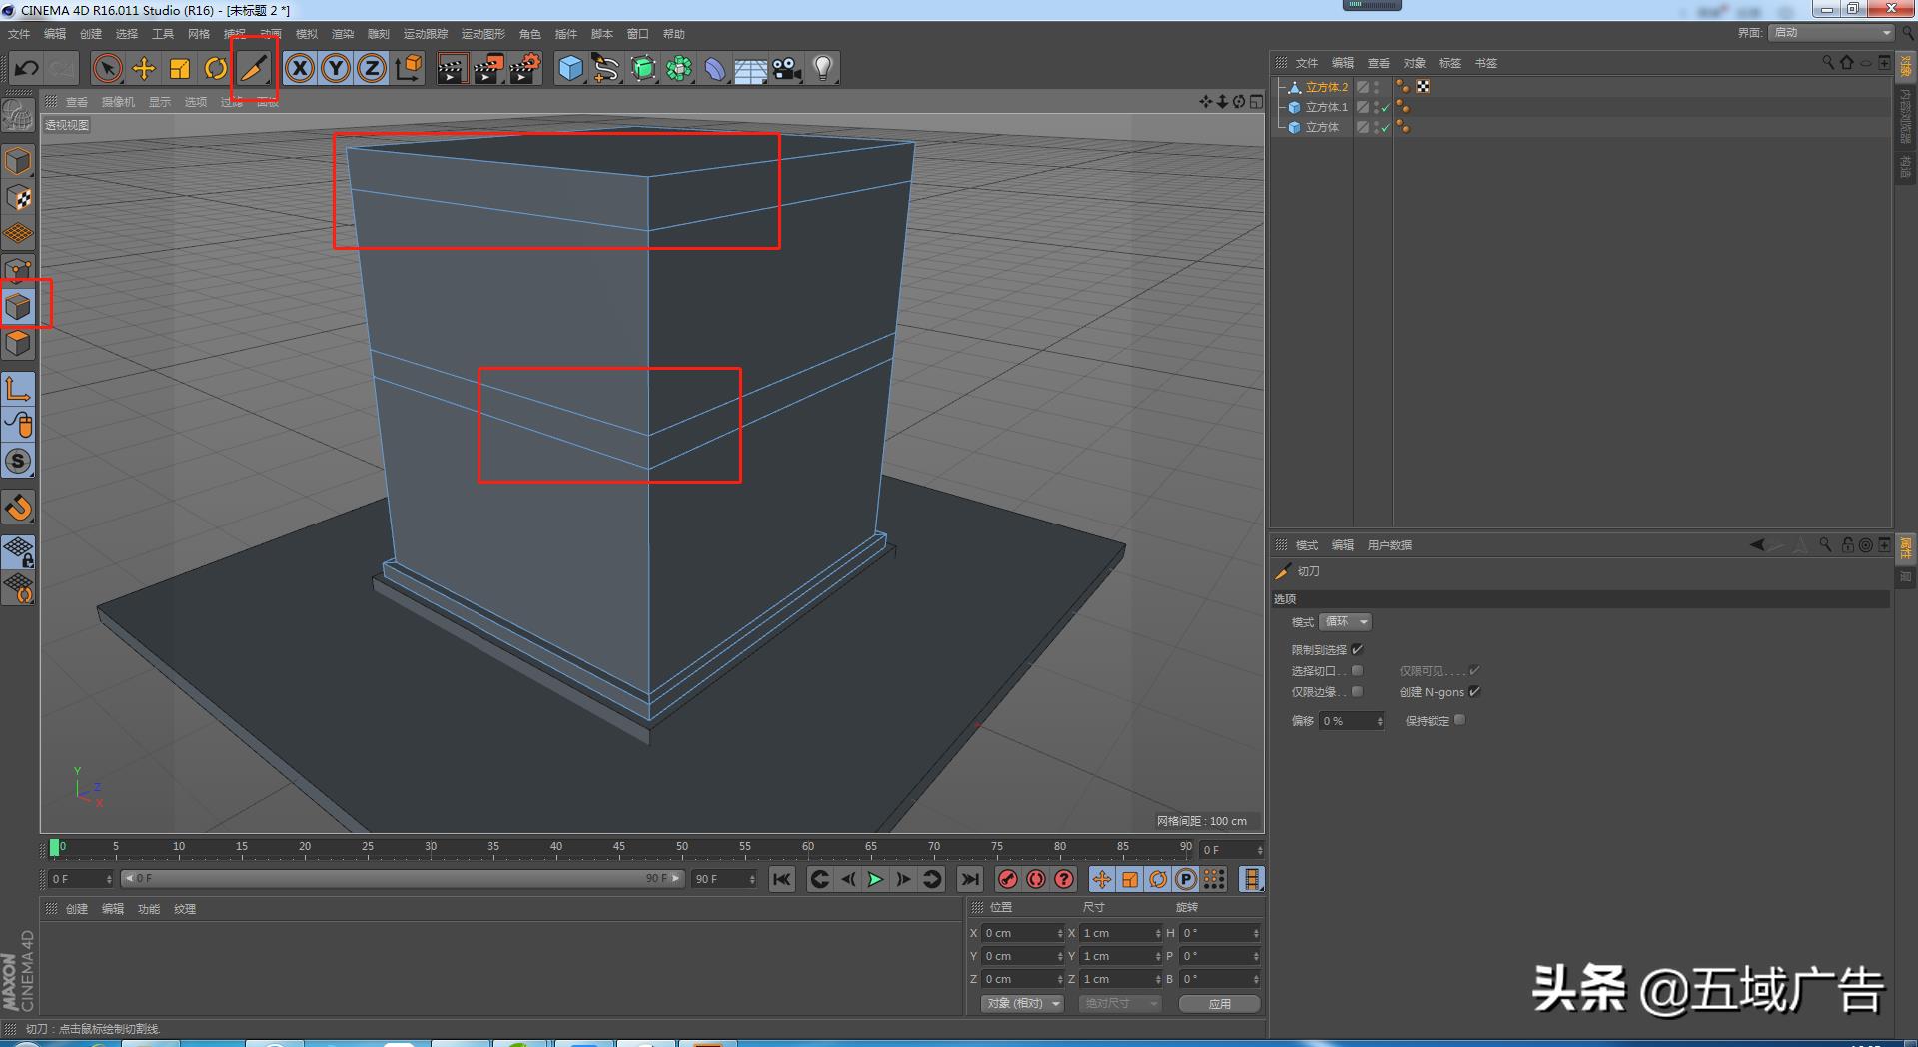
Task: Open the 运动图形 (MoGraph) menu
Action: [x=483, y=34]
